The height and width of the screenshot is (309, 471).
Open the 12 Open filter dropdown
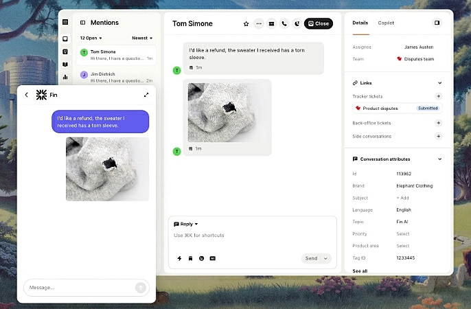[x=91, y=38]
